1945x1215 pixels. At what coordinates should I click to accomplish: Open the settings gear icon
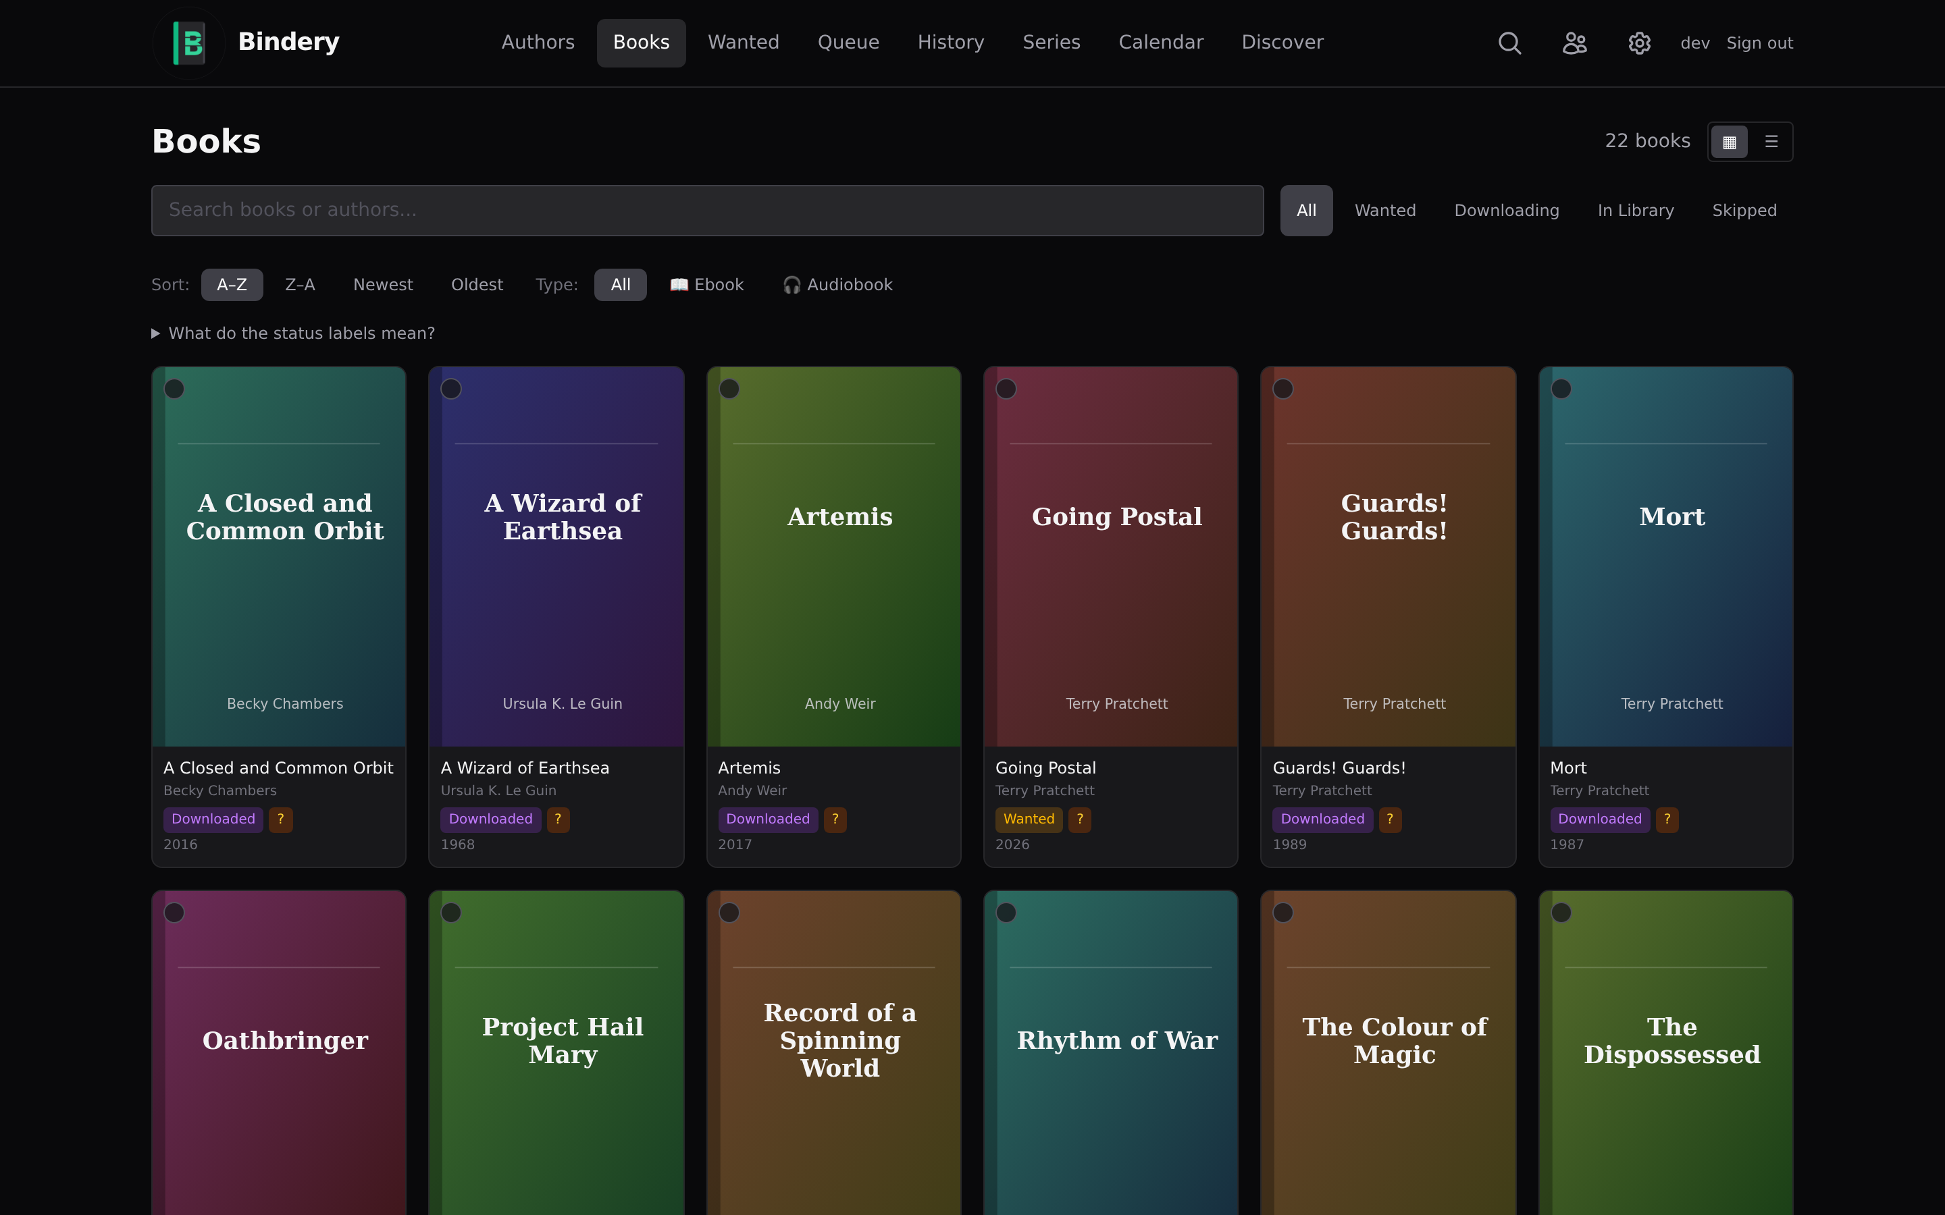pyautogui.click(x=1639, y=43)
